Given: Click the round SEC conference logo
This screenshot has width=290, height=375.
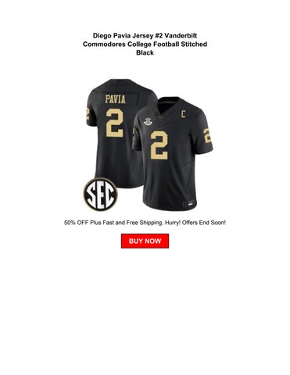Looking at the screenshot, I should pos(100,195).
